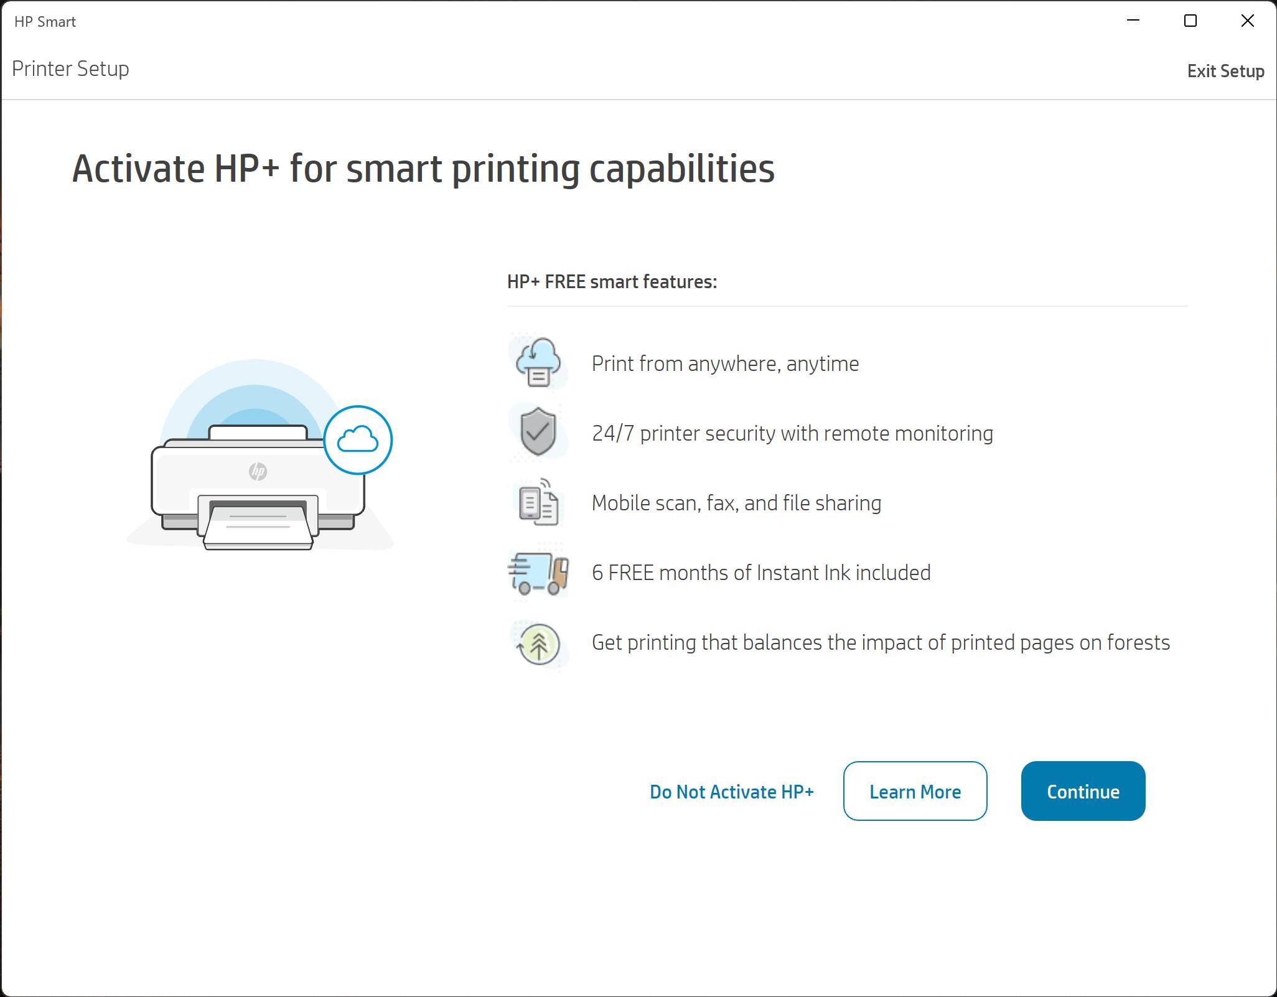The image size is (1277, 997).
Task: Click the Printer Setup header label
Action: pos(70,68)
